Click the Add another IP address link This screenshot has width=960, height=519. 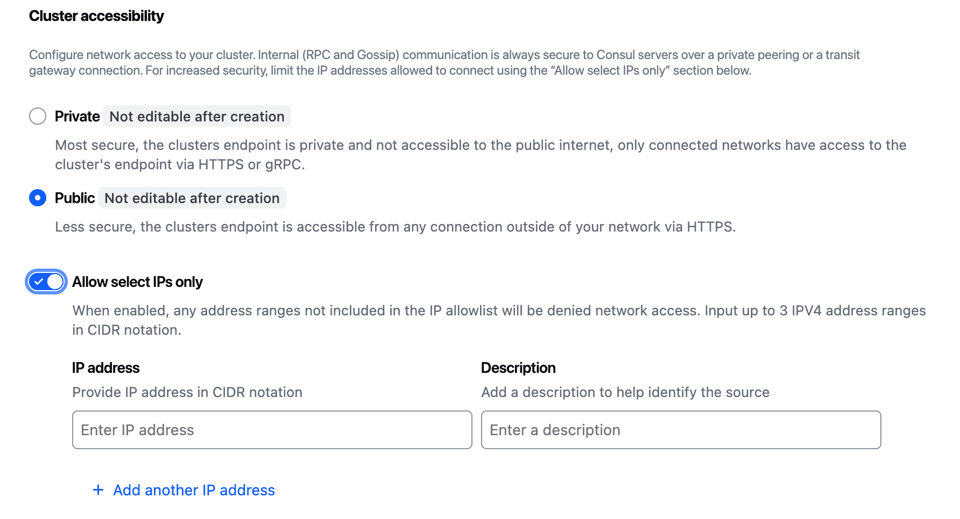(194, 490)
